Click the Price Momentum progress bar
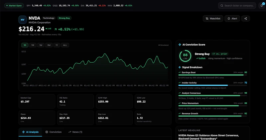 point(212,106)
